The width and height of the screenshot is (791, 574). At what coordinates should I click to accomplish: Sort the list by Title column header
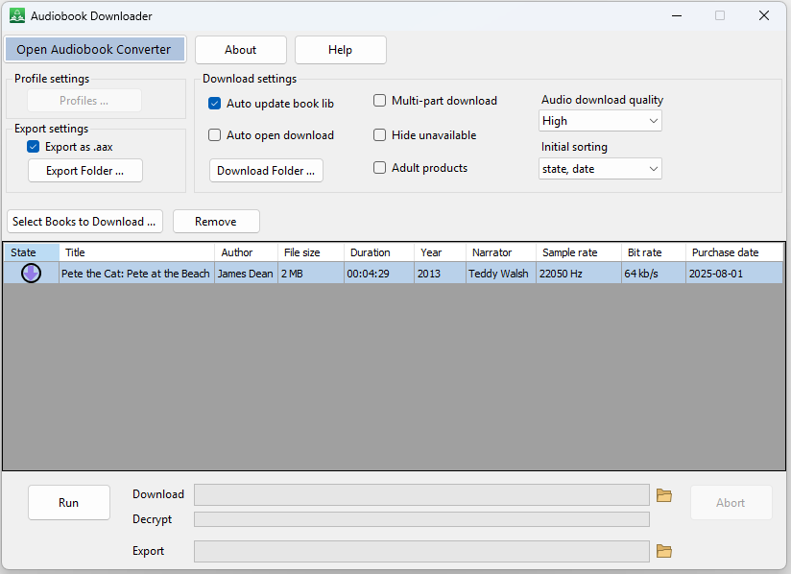coord(136,252)
